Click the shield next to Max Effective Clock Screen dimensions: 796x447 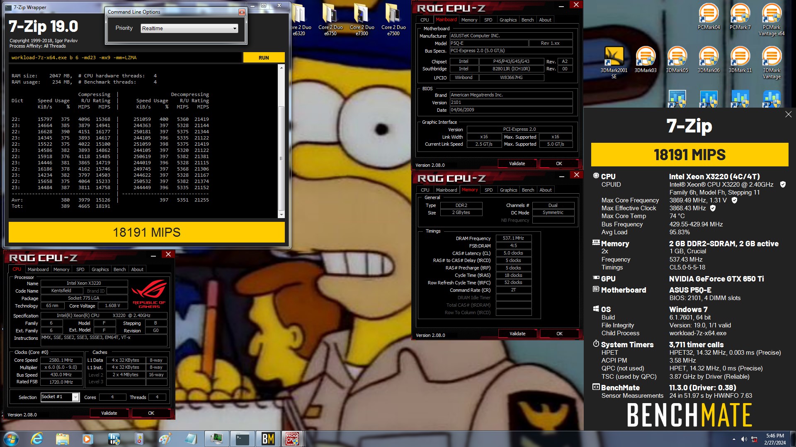(713, 208)
